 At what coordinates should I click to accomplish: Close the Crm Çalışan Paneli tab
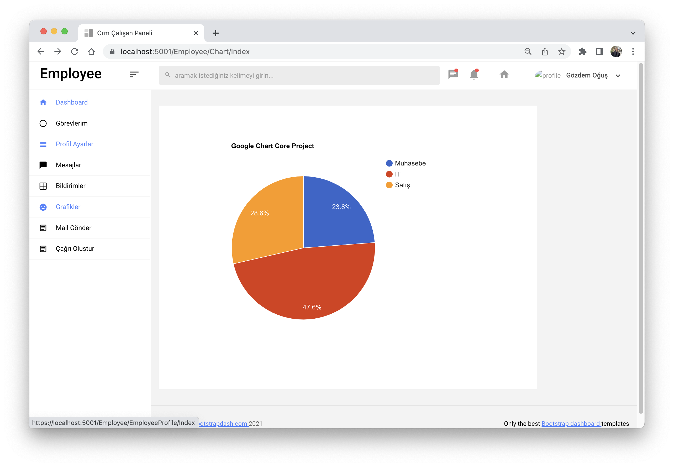click(196, 33)
